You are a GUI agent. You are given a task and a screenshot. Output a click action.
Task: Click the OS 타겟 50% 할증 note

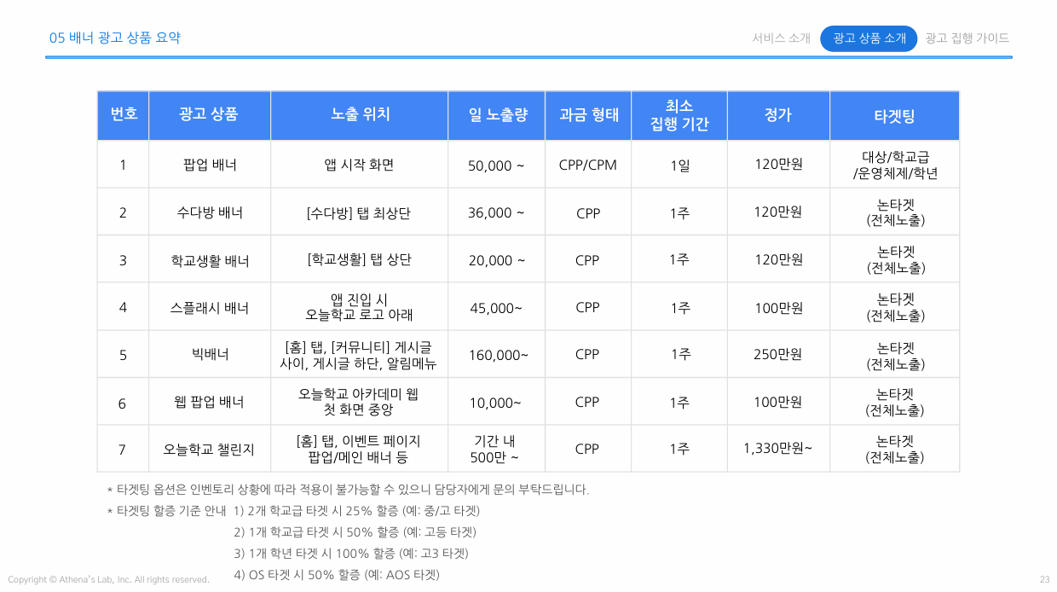[337, 575]
